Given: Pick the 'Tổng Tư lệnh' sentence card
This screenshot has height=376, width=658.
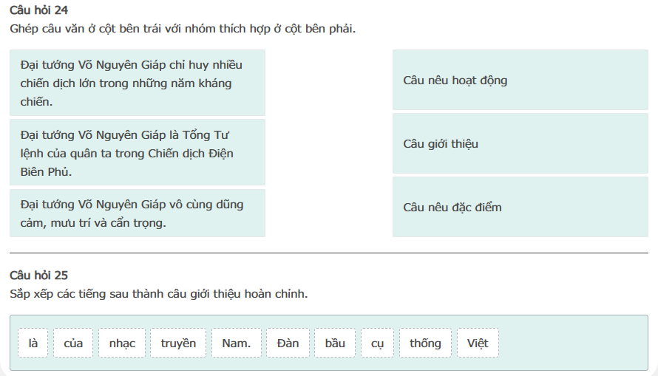Looking at the screenshot, I should (138, 153).
